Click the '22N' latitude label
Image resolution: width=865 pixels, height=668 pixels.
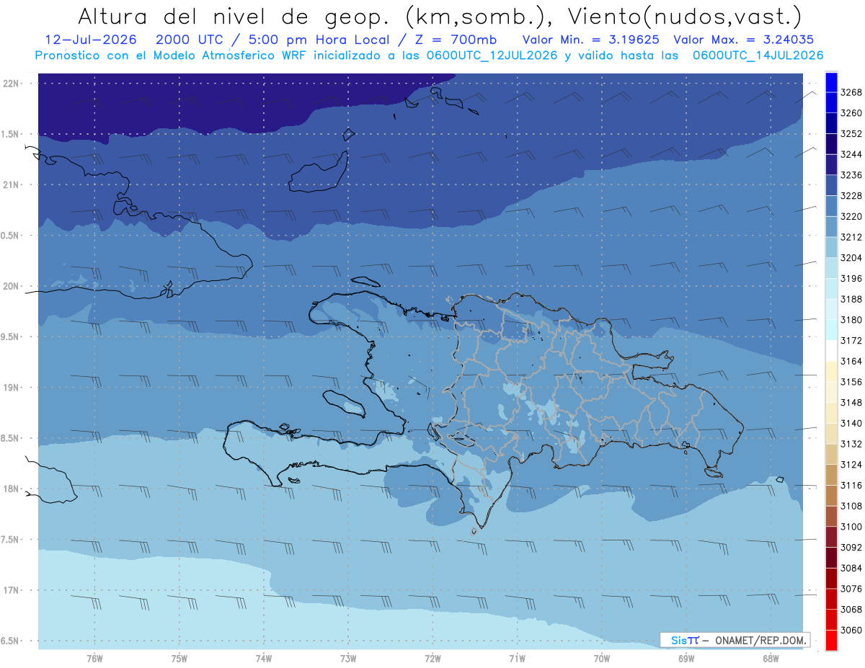(x=12, y=84)
